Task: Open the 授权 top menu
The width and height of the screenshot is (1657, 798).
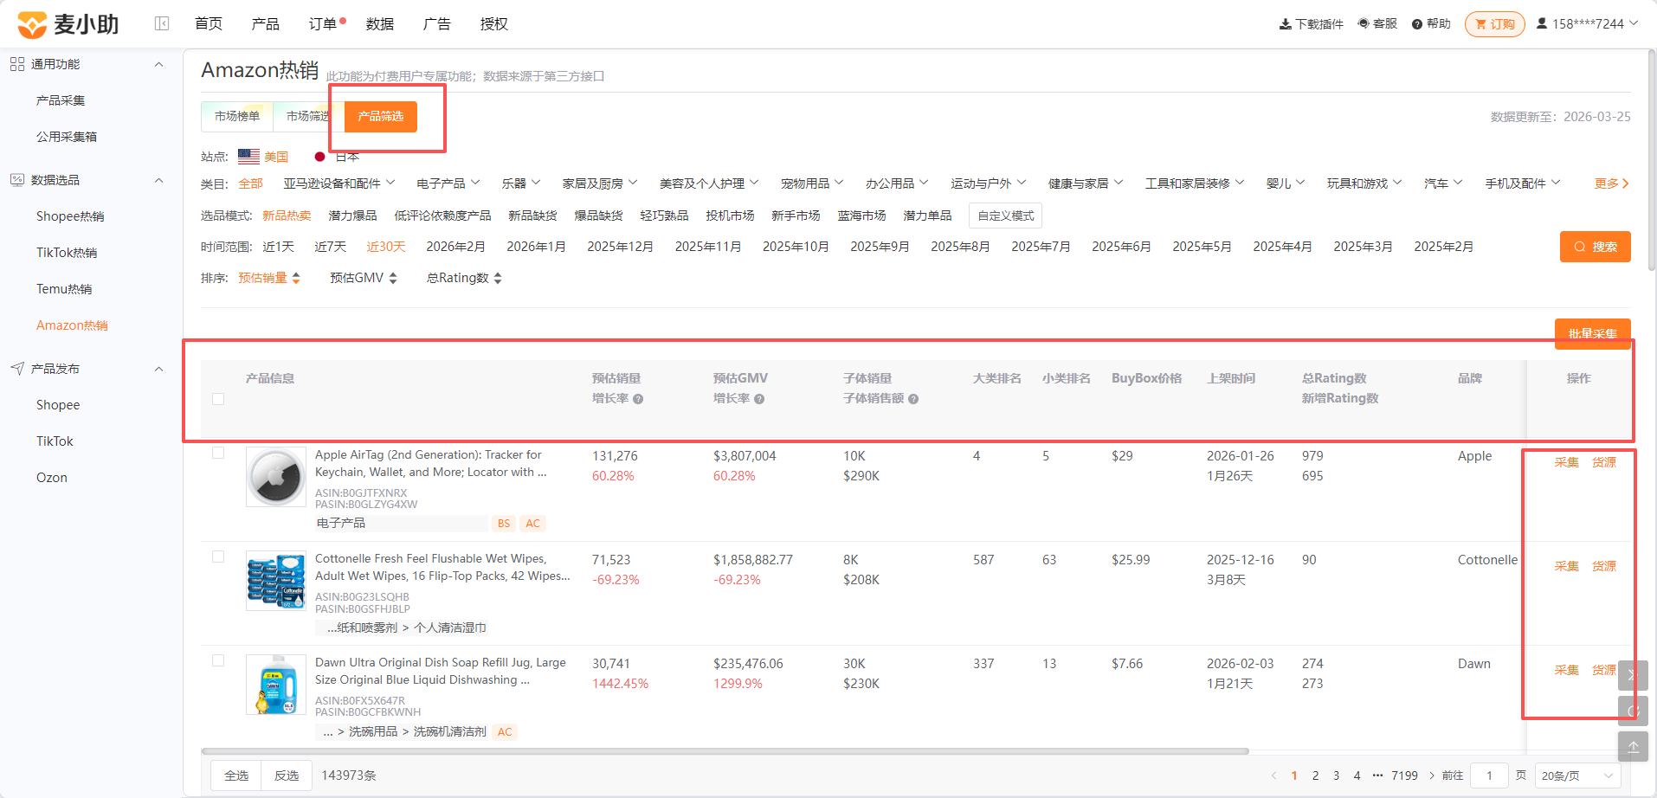Action: coord(494,24)
